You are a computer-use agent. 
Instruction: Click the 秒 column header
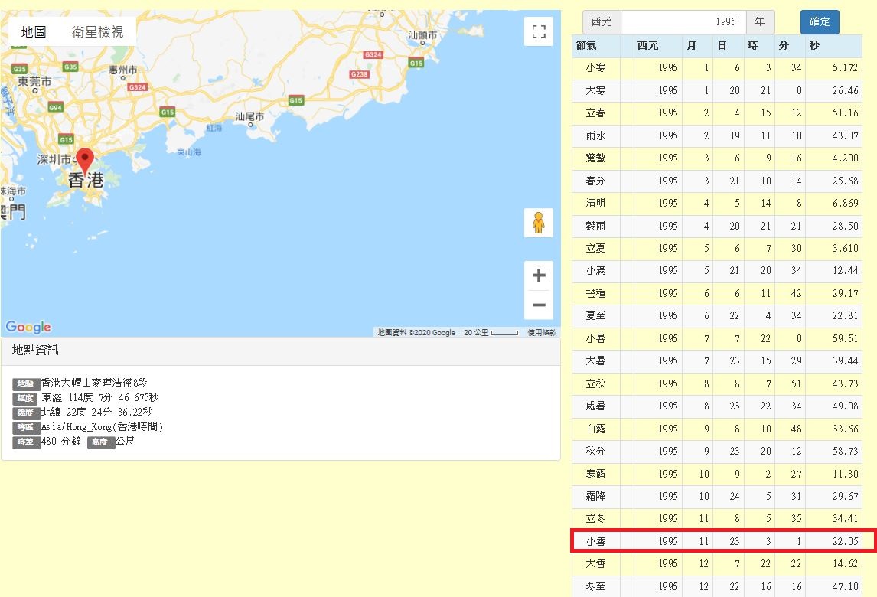(x=814, y=46)
